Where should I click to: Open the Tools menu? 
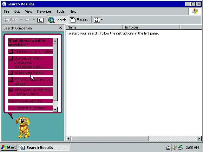coord(61,11)
